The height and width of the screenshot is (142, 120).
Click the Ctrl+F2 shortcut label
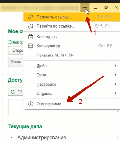(105, 46)
